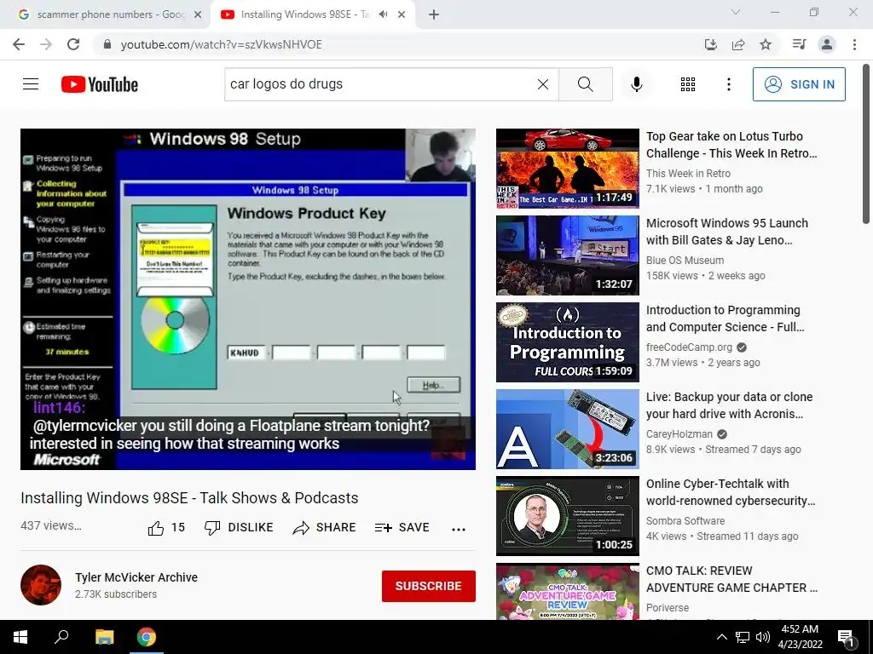Screen dimensions: 873x654
Task: Open Windows taskbar search
Action: point(61,637)
